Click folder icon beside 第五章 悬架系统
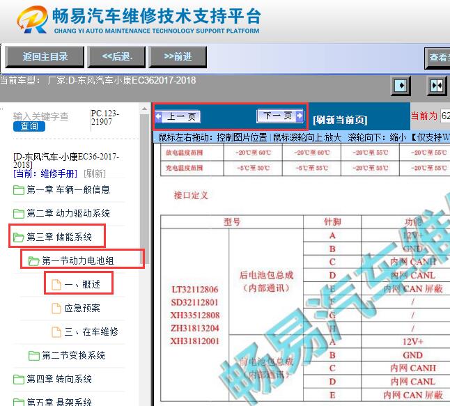 tap(19, 403)
